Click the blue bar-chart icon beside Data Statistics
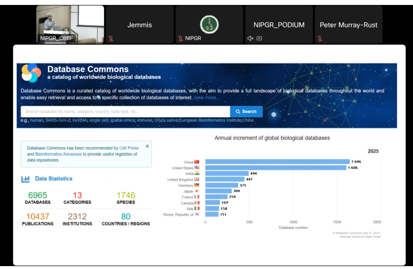413x269 pixels. [x=25, y=179]
